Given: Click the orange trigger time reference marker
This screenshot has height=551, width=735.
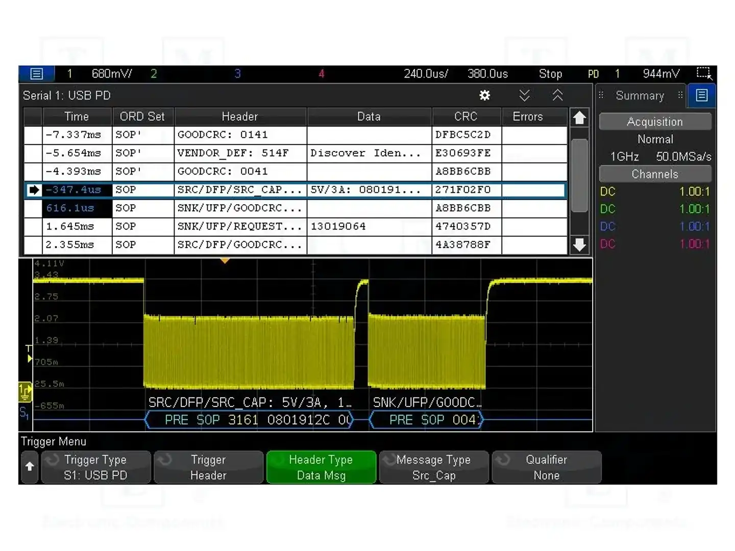Looking at the screenshot, I should (x=225, y=261).
